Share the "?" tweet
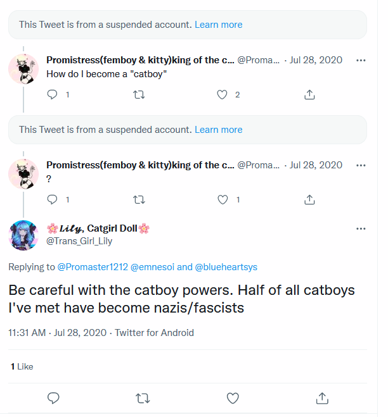The width and height of the screenshot is (388, 417). (309, 199)
